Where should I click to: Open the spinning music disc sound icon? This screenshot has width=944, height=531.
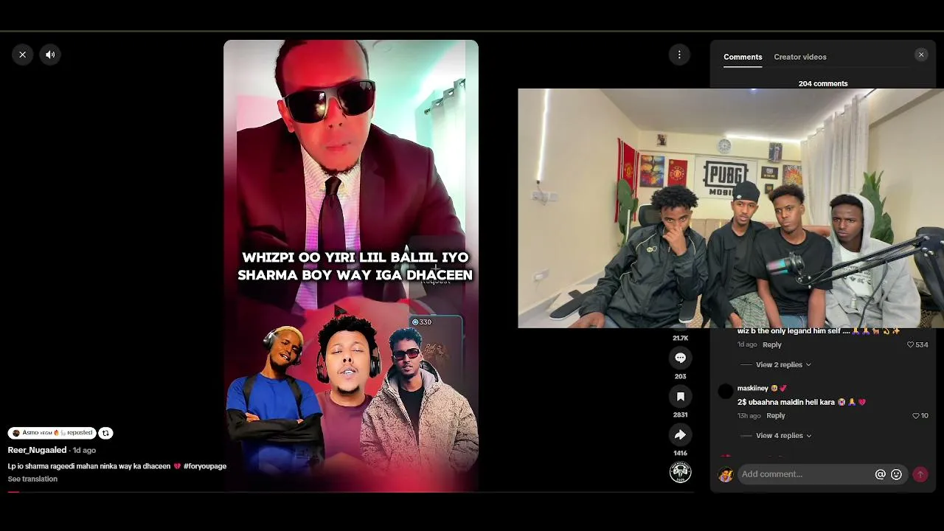pyautogui.click(x=680, y=472)
